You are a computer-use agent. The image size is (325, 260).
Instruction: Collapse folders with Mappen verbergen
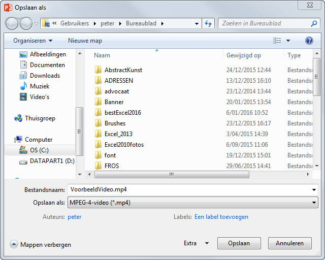point(41,245)
